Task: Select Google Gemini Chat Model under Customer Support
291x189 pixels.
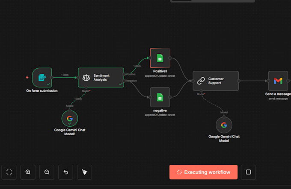Action: [224, 125]
